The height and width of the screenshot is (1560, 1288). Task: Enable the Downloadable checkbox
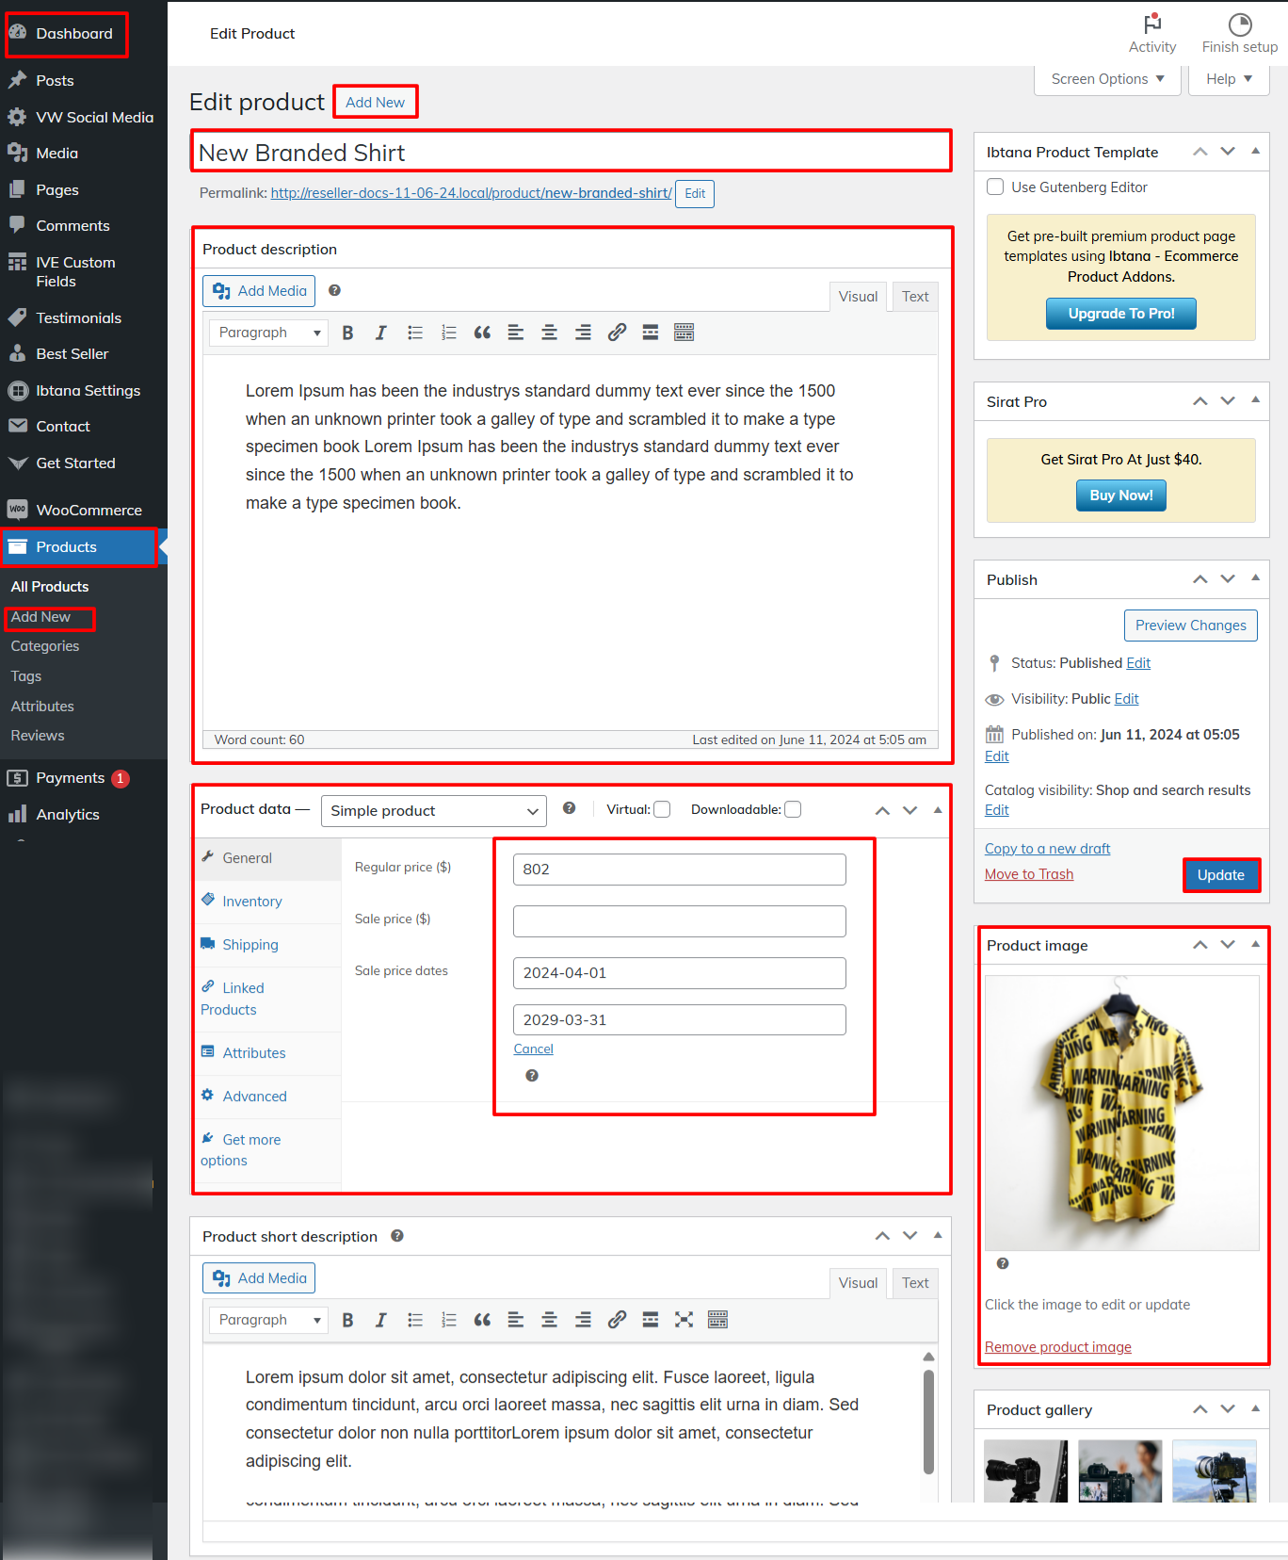click(793, 809)
